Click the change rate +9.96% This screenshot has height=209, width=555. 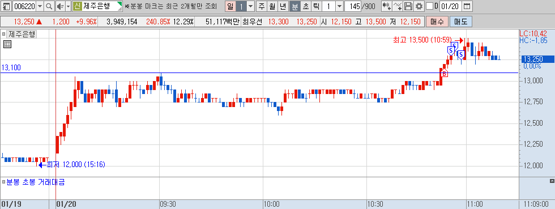[86, 22]
